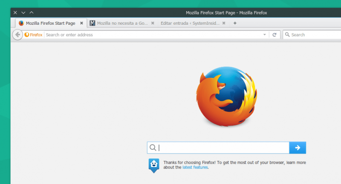Click the M favicon on the second tab
Image resolution: width=341 pixels, height=184 pixels.
(x=92, y=23)
